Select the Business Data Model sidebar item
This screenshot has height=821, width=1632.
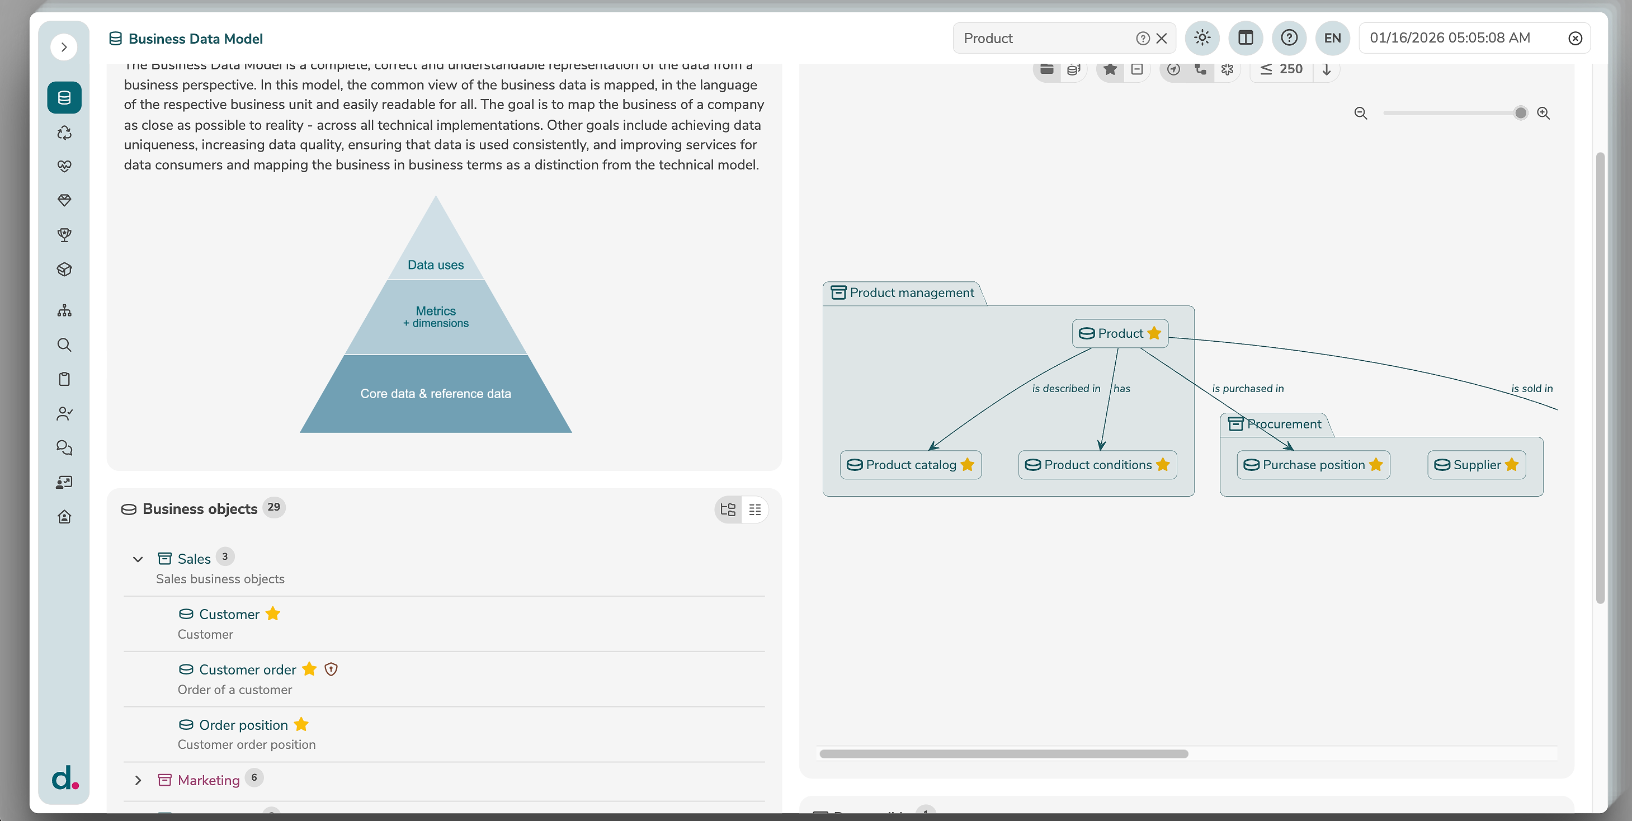(x=64, y=97)
